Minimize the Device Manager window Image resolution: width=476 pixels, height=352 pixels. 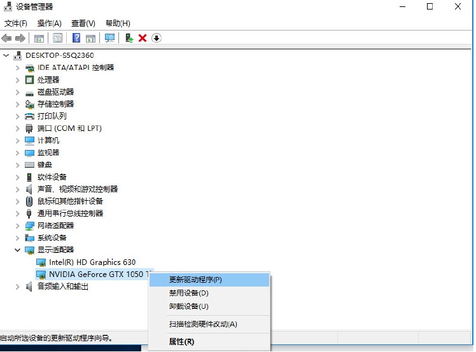click(403, 6)
